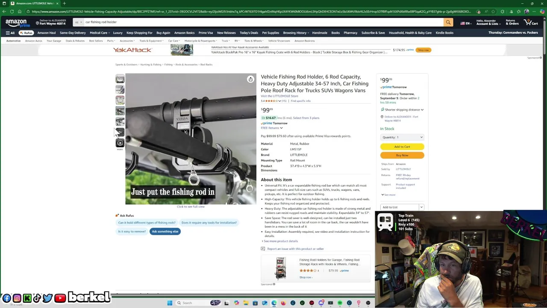This screenshot has width=547, height=308.
Task: Open Discord from the taskbar
Action: click(321, 303)
